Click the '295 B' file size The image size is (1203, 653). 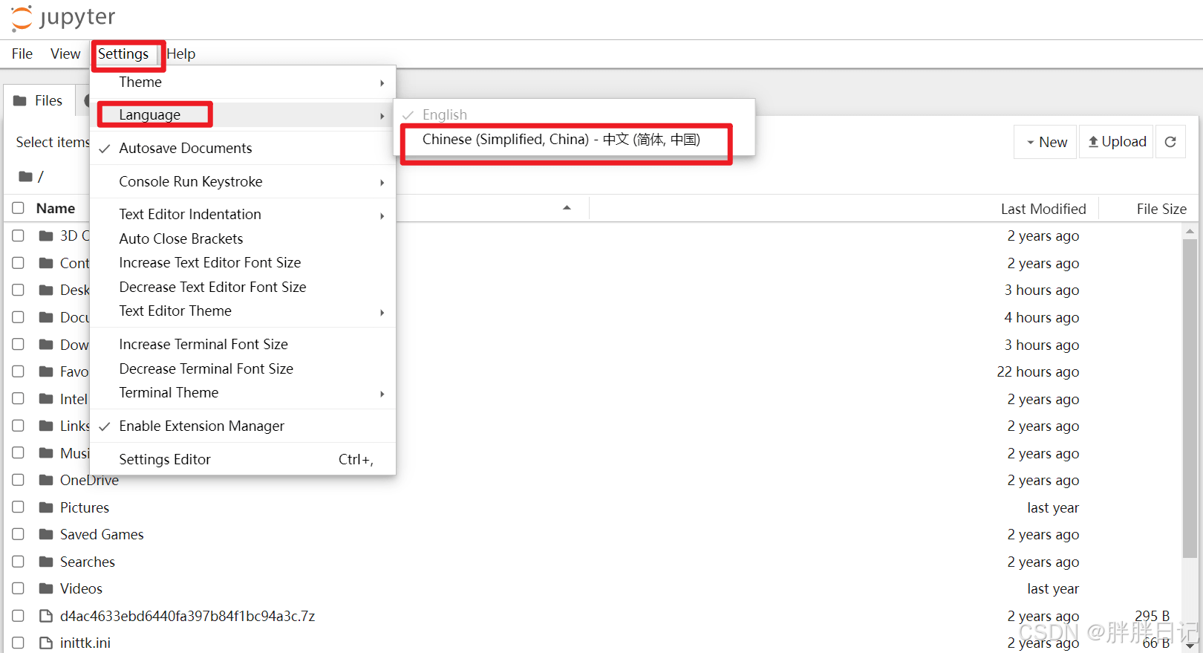click(1152, 616)
